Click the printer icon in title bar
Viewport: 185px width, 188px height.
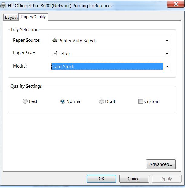(3, 5)
